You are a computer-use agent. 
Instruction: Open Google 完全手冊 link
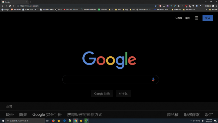[x=47, y=115]
